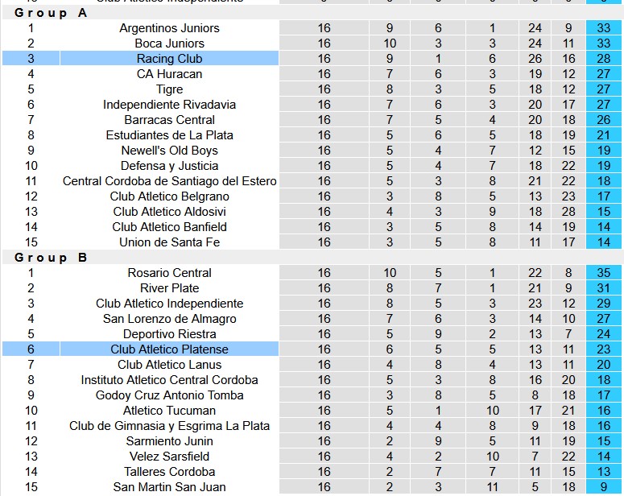Viewport: 624px width, 496px height.
Task: Select Club Atletico Platense row
Action: [312, 349]
